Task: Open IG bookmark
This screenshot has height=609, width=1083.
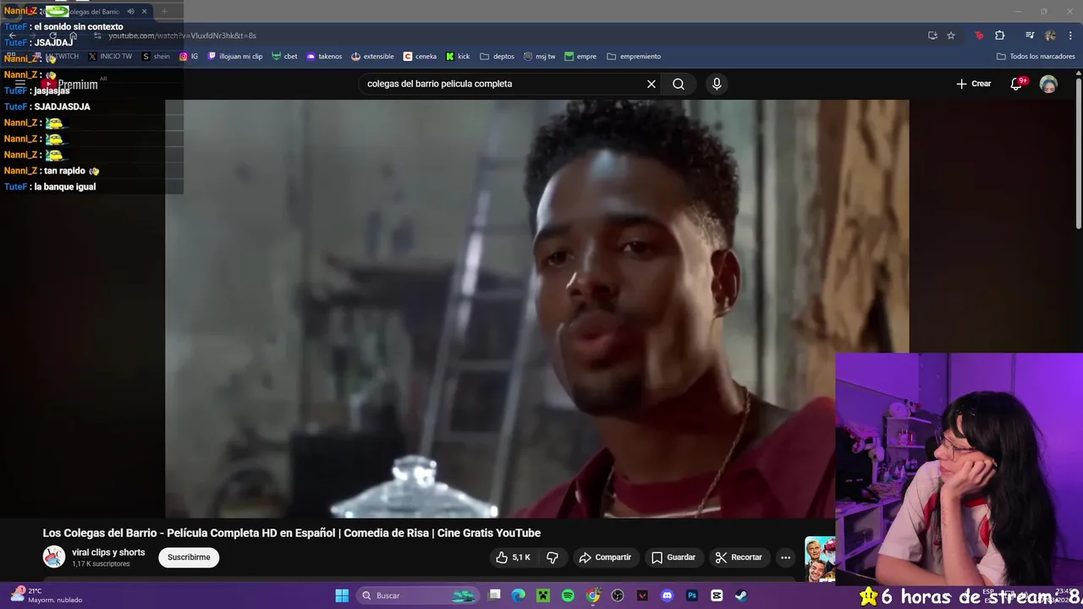Action: click(x=189, y=57)
